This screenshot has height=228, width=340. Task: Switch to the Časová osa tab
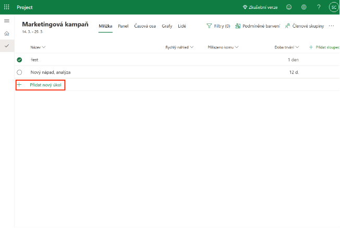click(144, 26)
